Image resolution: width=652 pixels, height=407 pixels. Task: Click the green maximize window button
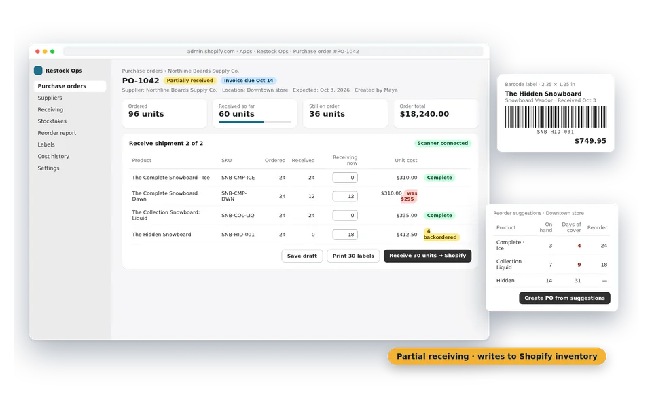pyautogui.click(x=52, y=51)
